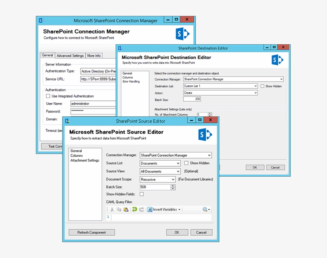Click the Refresh Component button
Viewport: 327px width, 258px height.
pyautogui.click(x=92, y=232)
